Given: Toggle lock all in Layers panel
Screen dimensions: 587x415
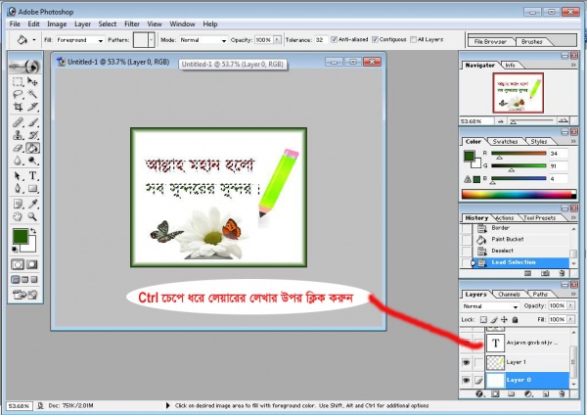Looking at the screenshot, I should 516,319.
